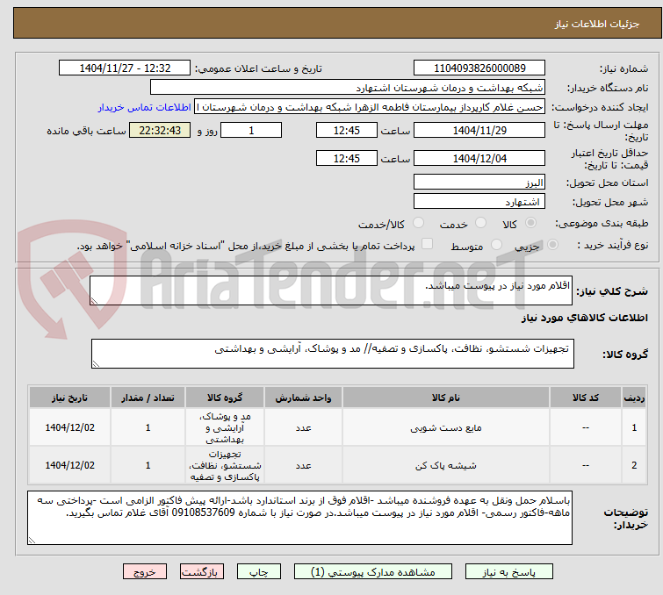The image size is (663, 595).
Task: Click the شیشه پاک کن item name
Action: tap(446, 465)
